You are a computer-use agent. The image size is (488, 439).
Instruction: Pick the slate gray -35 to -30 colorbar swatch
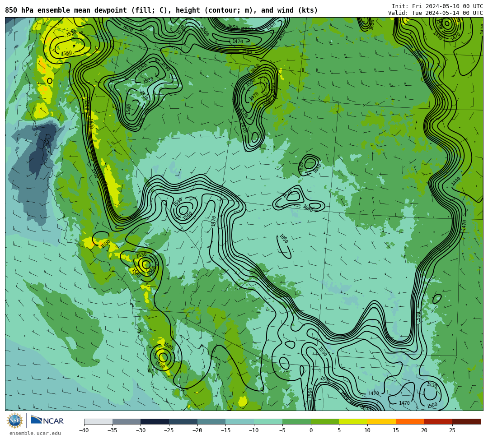127,421
